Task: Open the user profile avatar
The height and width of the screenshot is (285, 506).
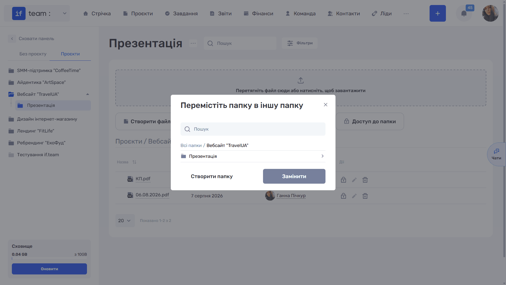Action: point(490,13)
